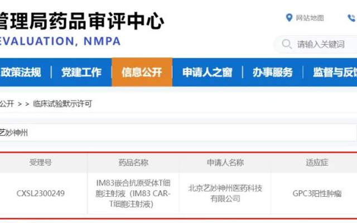This screenshot has width=357, height=223.
Task: Click the magnifier search icon
Action: pyautogui.click(x=287, y=44)
